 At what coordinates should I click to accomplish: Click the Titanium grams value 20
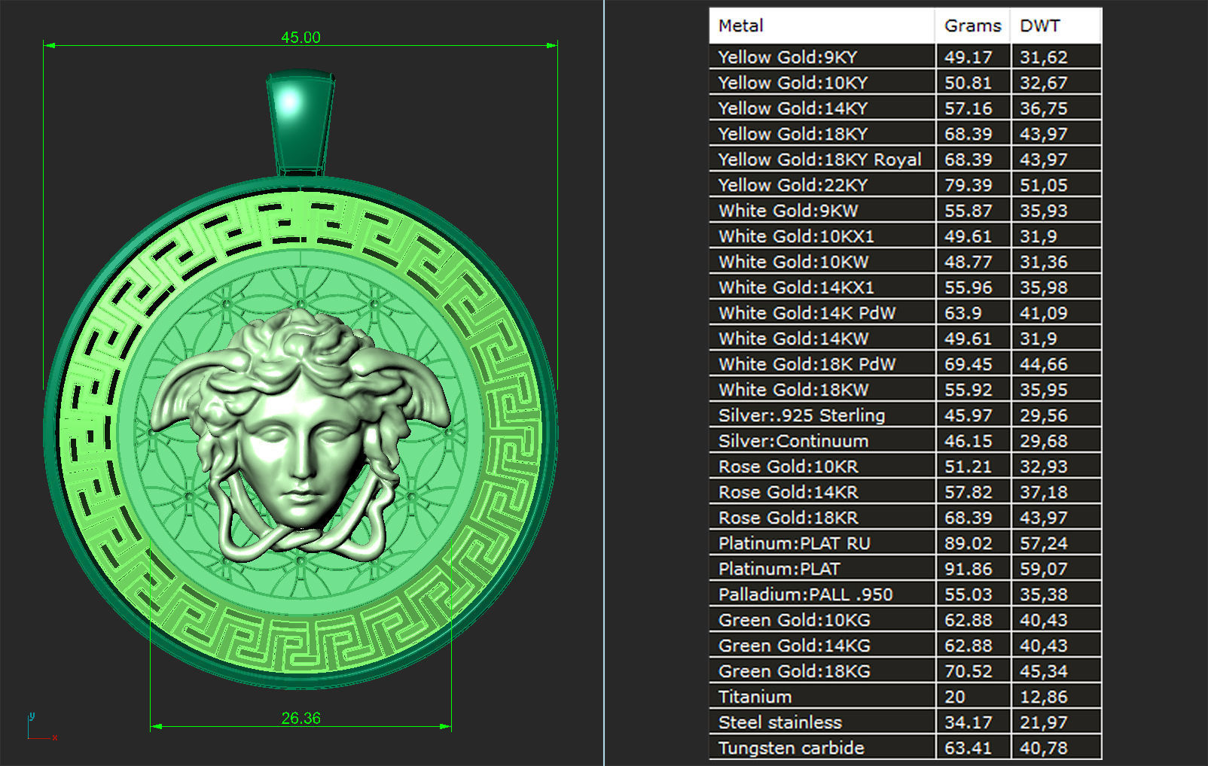coord(955,697)
